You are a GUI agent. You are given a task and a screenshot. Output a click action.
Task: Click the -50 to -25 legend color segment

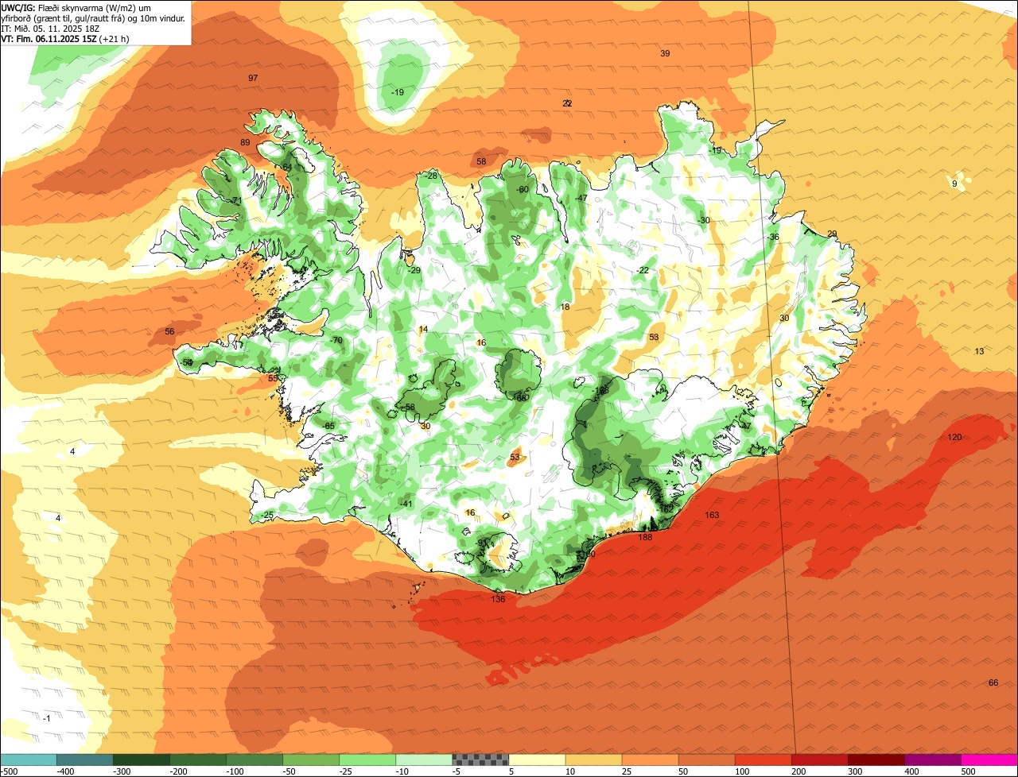[x=310, y=760]
